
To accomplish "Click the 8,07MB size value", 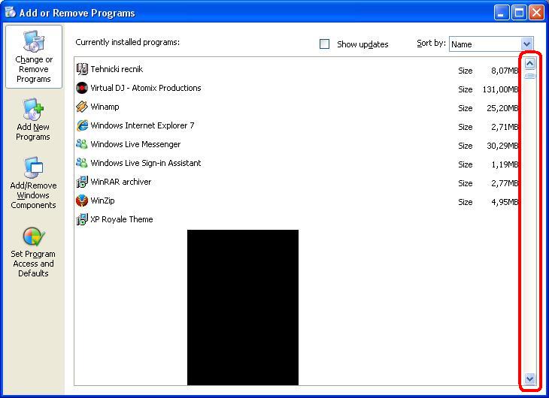I will coord(504,71).
